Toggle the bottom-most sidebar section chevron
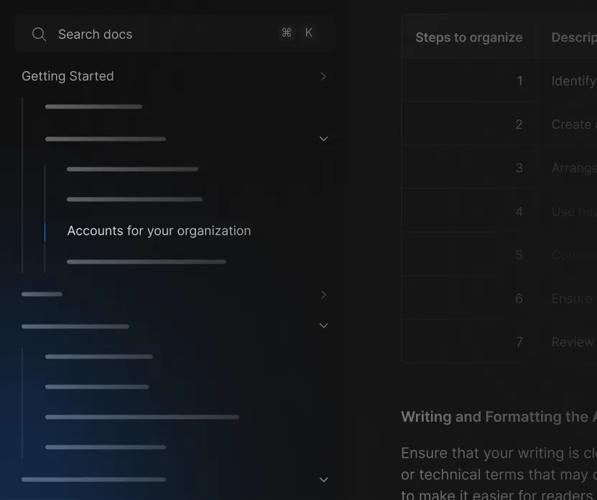Viewport: 597px width, 500px height. [x=323, y=479]
